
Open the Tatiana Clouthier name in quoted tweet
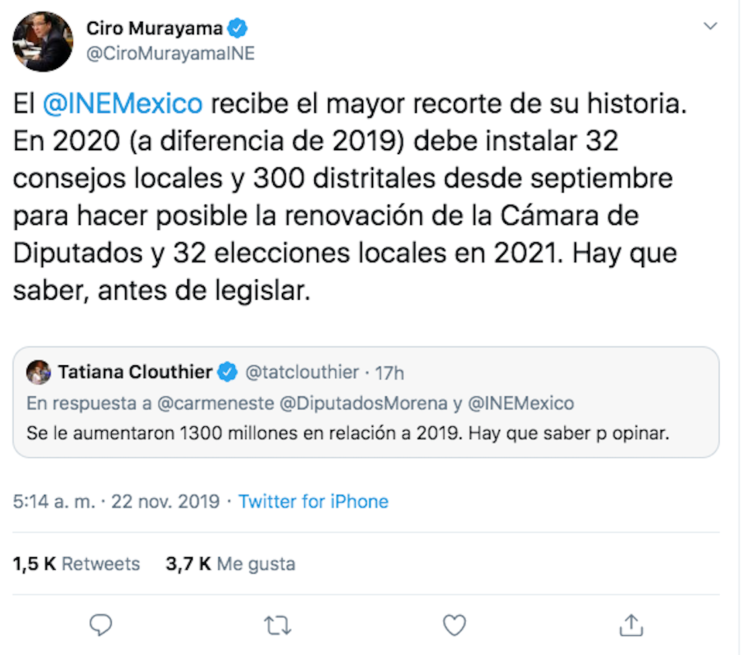click(x=135, y=372)
